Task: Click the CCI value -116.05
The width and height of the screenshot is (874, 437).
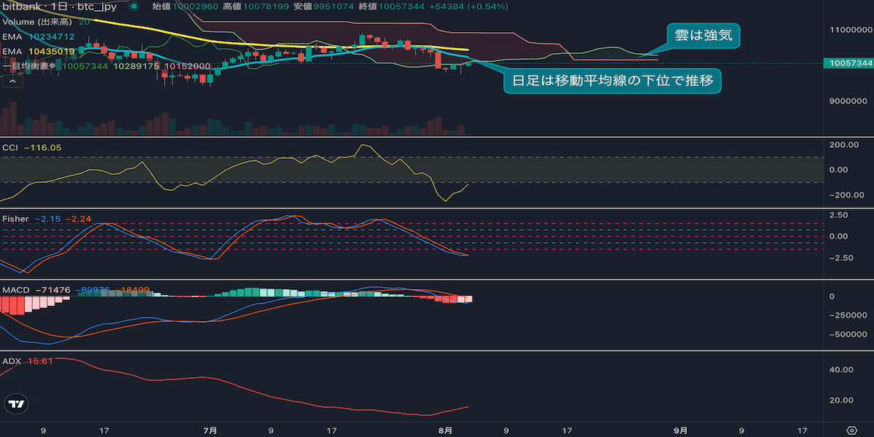Action: coord(42,147)
